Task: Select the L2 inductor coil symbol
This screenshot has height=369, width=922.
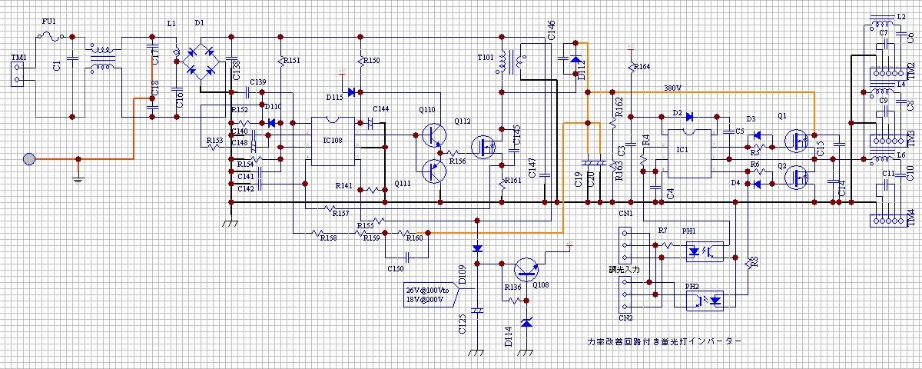Action: [884, 21]
